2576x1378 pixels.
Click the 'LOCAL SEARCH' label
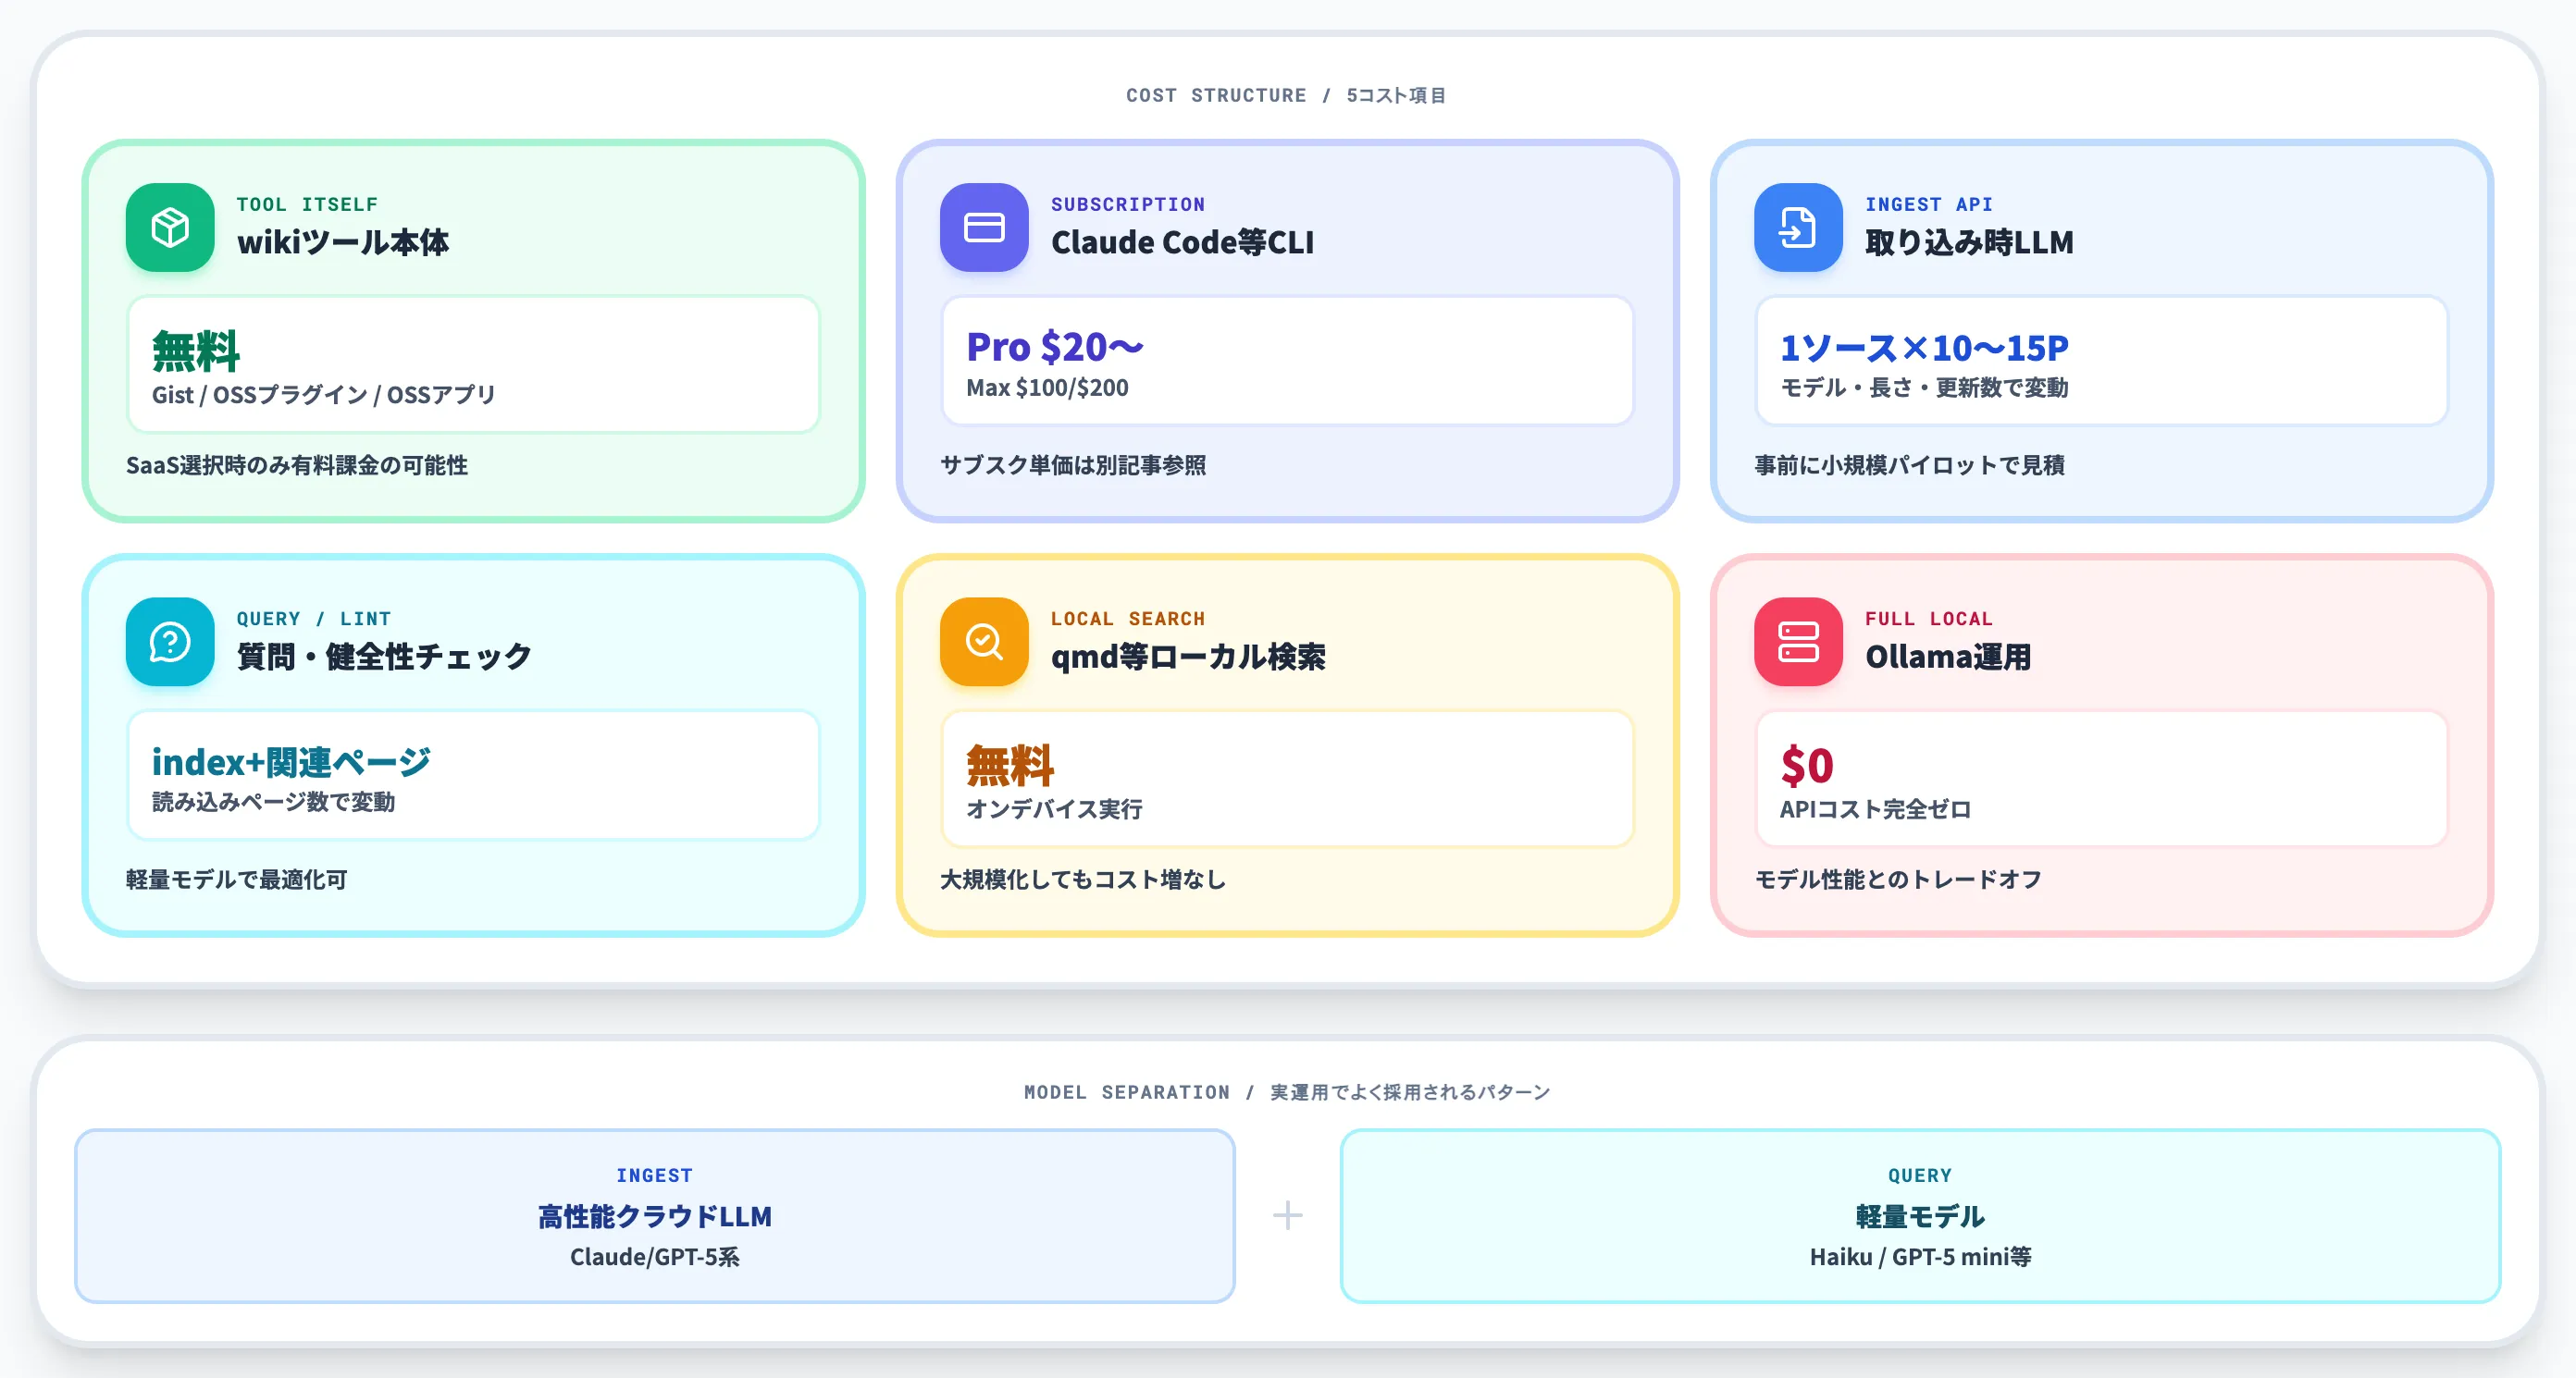tap(1128, 619)
